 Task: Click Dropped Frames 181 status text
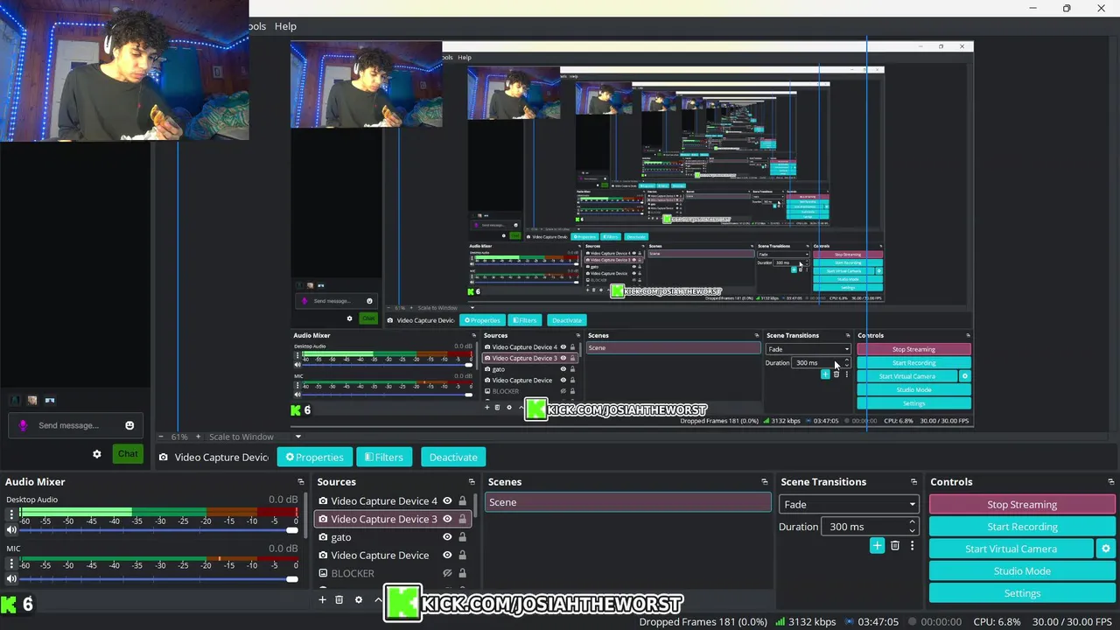click(x=703, y=622)
